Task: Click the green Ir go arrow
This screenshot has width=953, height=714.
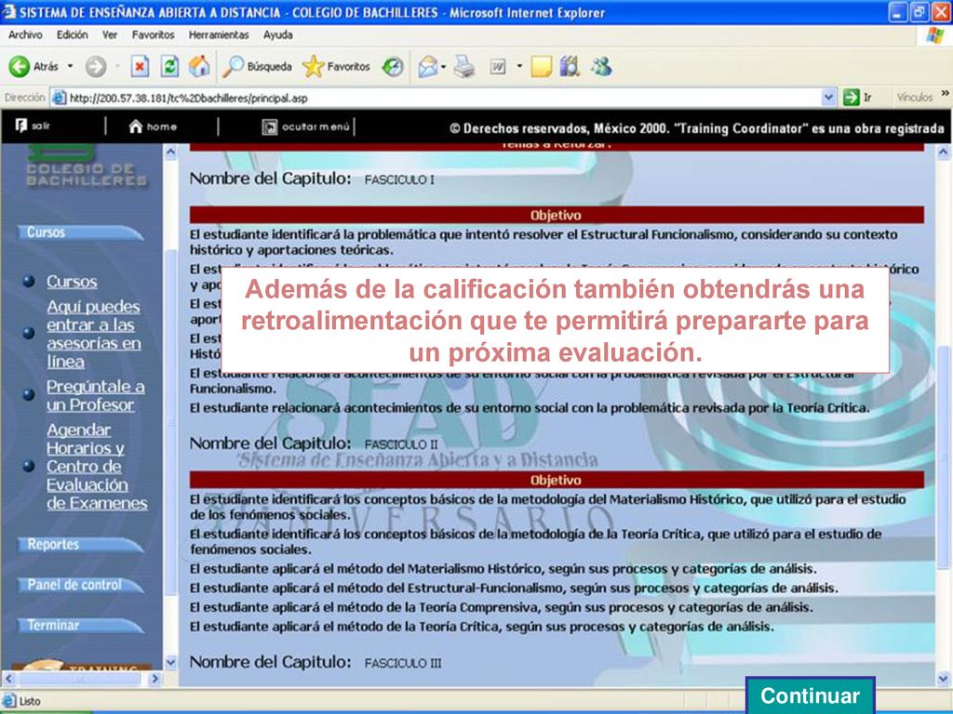Action: 851,97
